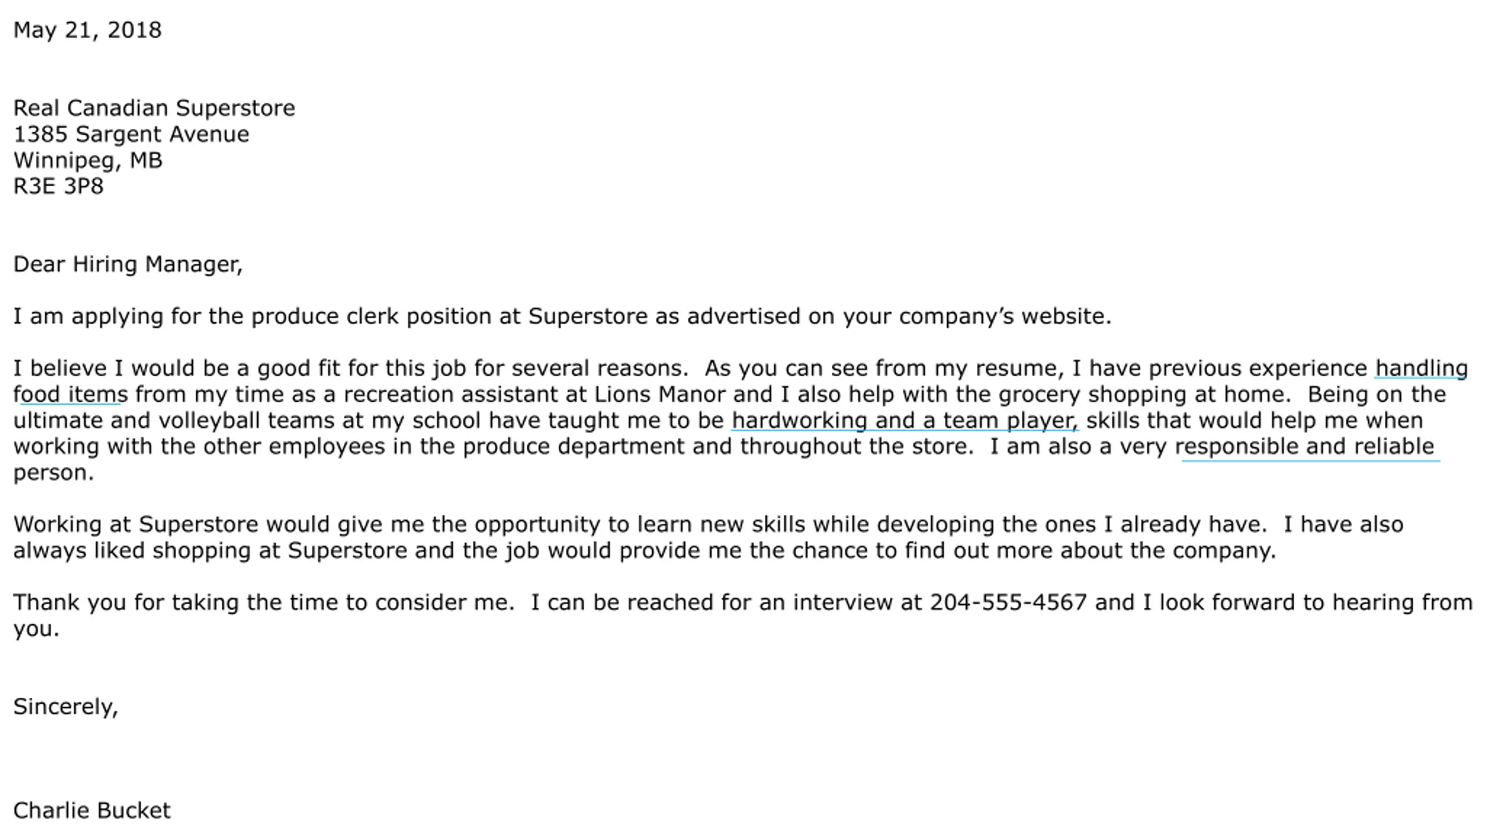Screen dimensions: 1487x836
Task: Click the phone number 204-555-4567
Action: [x=1008, y=603]
